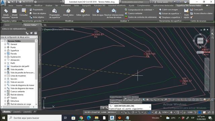Open Visor de objetos
215x121 pixels.
coord(38,13)
